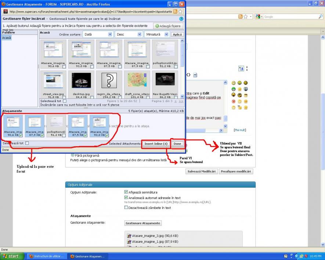This screenshot has height=260, width=325.
Task: Click the PHP code wrap icon
Action: click(x=195, y=75)
